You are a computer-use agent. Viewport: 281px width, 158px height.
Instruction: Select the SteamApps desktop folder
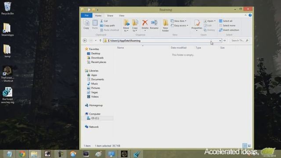pyautogui.click(x=7, y=30)
